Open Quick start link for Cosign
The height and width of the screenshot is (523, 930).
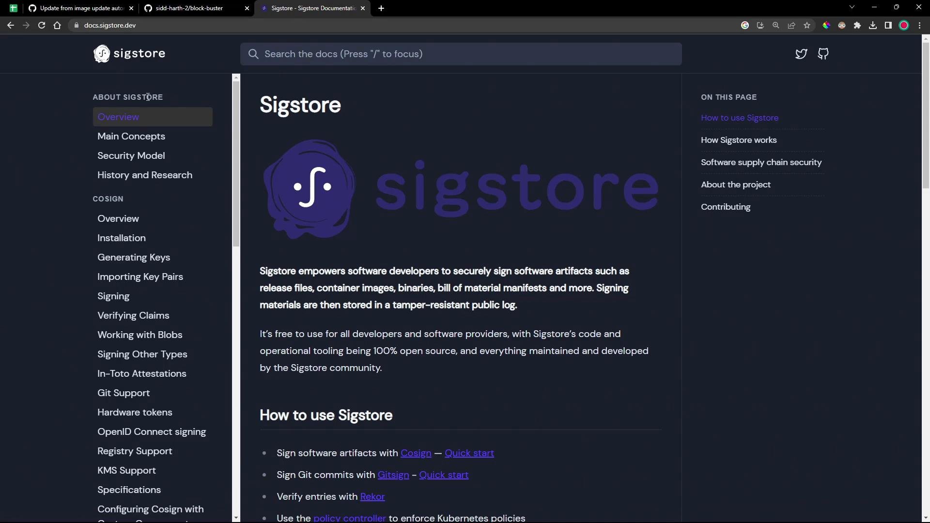tap(469, 453)
